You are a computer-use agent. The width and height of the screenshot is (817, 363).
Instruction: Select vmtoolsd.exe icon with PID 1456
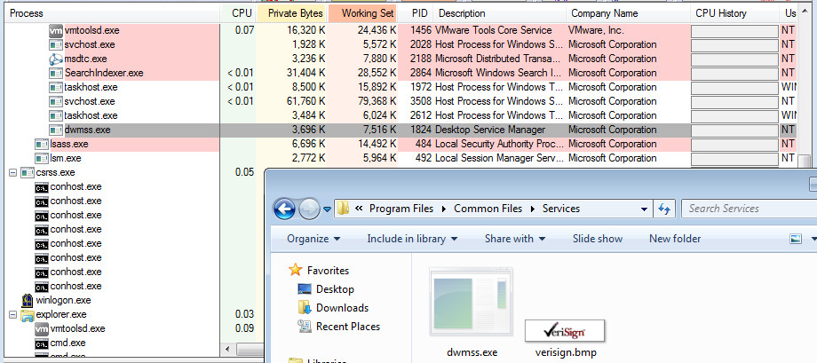tap(56, 31)
